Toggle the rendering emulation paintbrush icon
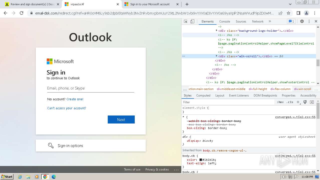 pos(305,102)
